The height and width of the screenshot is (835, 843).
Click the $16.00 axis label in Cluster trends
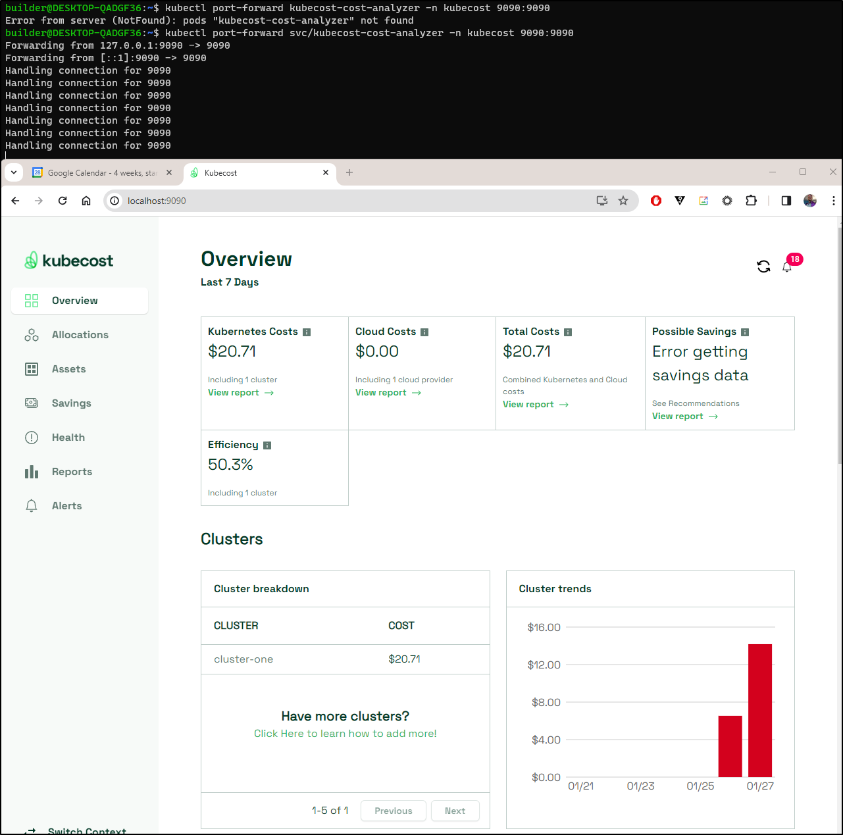coord(544,628)
